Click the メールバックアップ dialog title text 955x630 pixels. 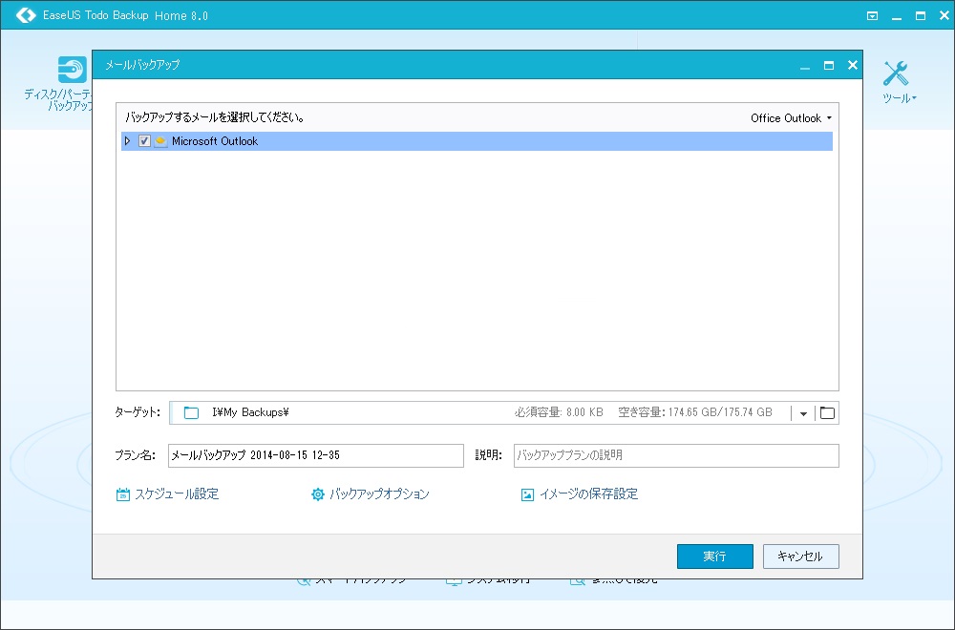142,65
